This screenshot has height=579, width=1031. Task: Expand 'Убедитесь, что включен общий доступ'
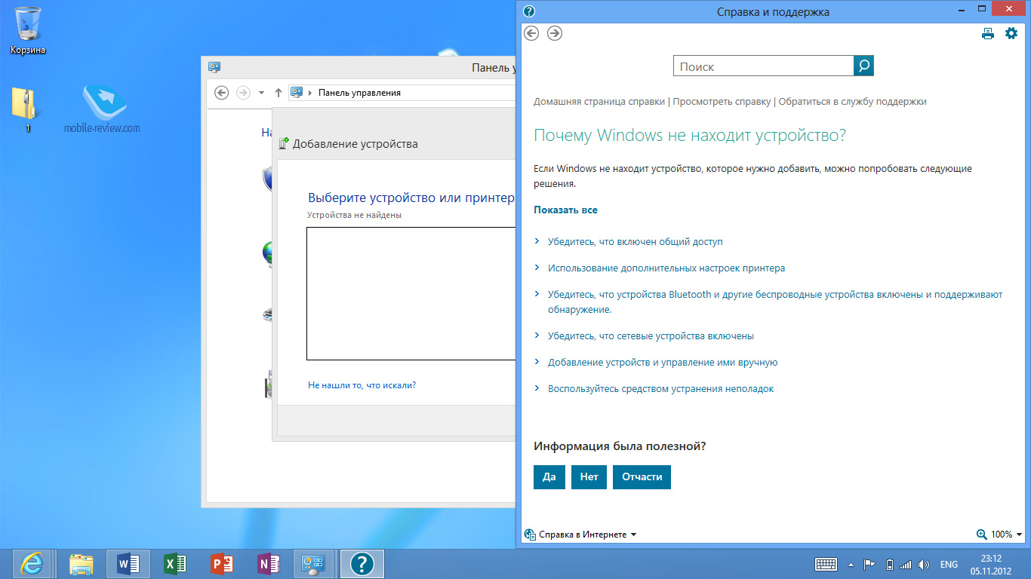tap(635, 242)
